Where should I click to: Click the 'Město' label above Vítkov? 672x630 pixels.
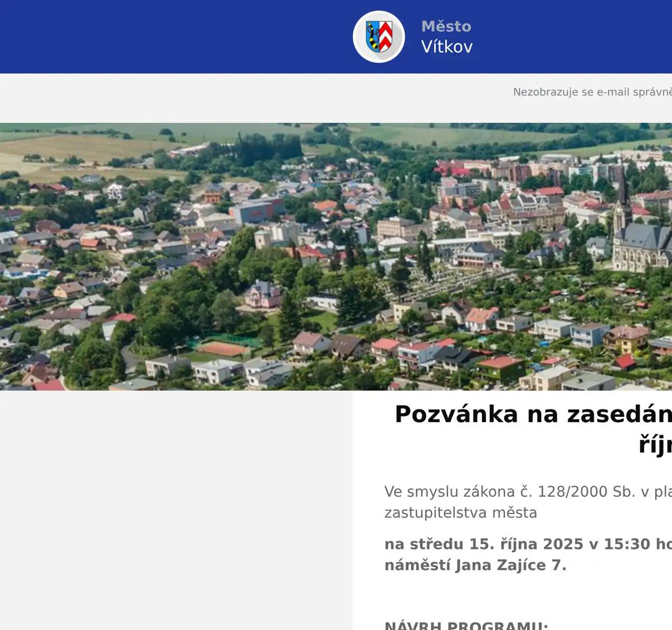[446, 26]
